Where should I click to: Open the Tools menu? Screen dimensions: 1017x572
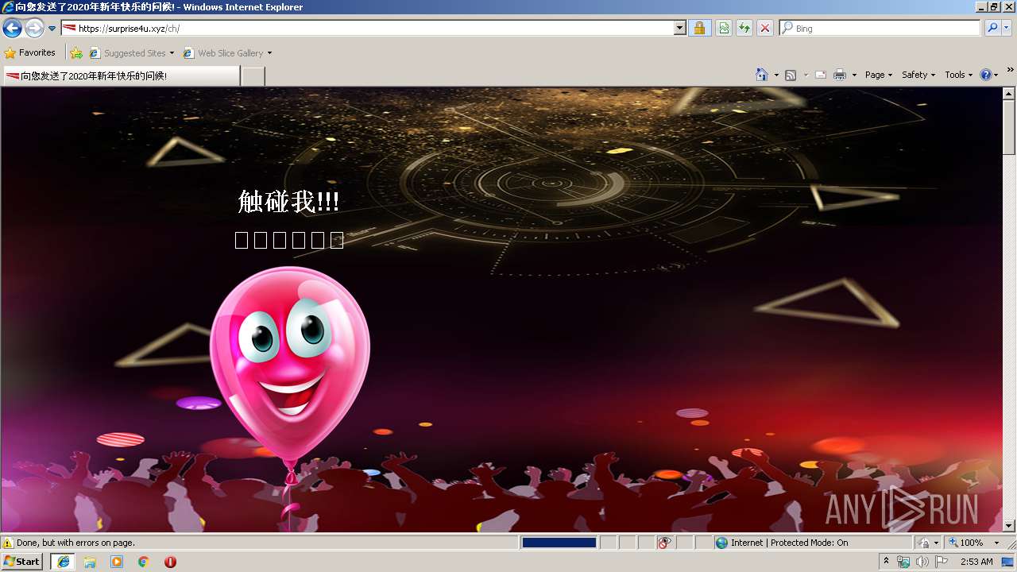958,75
